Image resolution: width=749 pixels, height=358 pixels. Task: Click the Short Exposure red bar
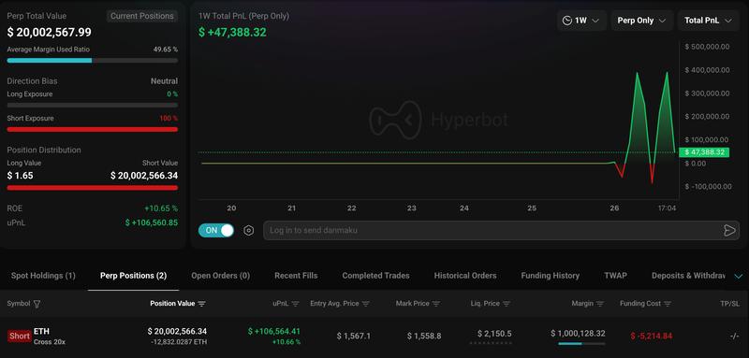pos(92,129)
